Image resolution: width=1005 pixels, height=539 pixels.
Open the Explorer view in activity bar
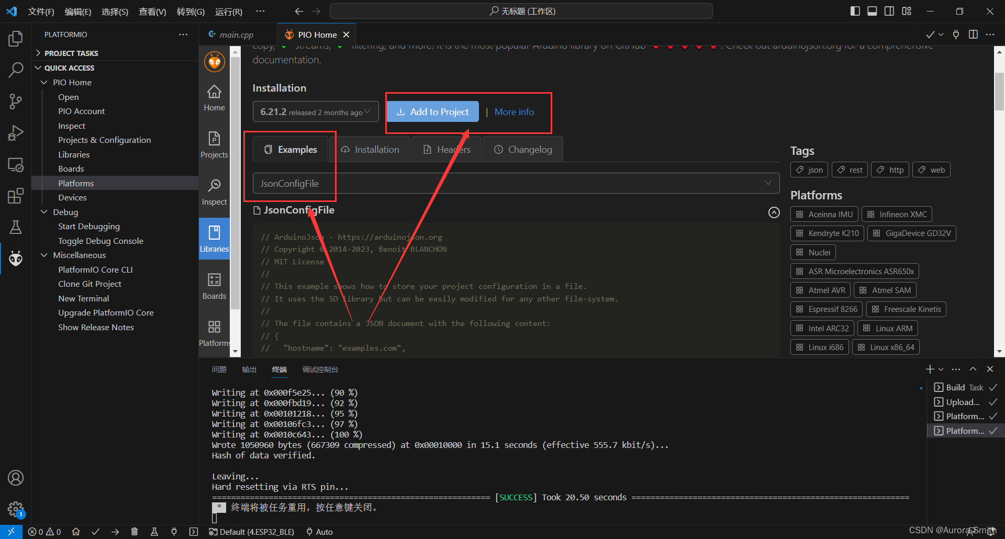coord(16,39)
